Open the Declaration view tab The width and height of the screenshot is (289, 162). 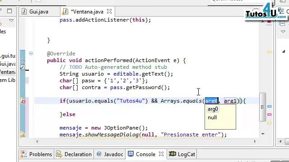click(x=74, y=154)
